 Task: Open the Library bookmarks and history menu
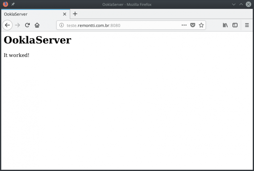point(225,25)
